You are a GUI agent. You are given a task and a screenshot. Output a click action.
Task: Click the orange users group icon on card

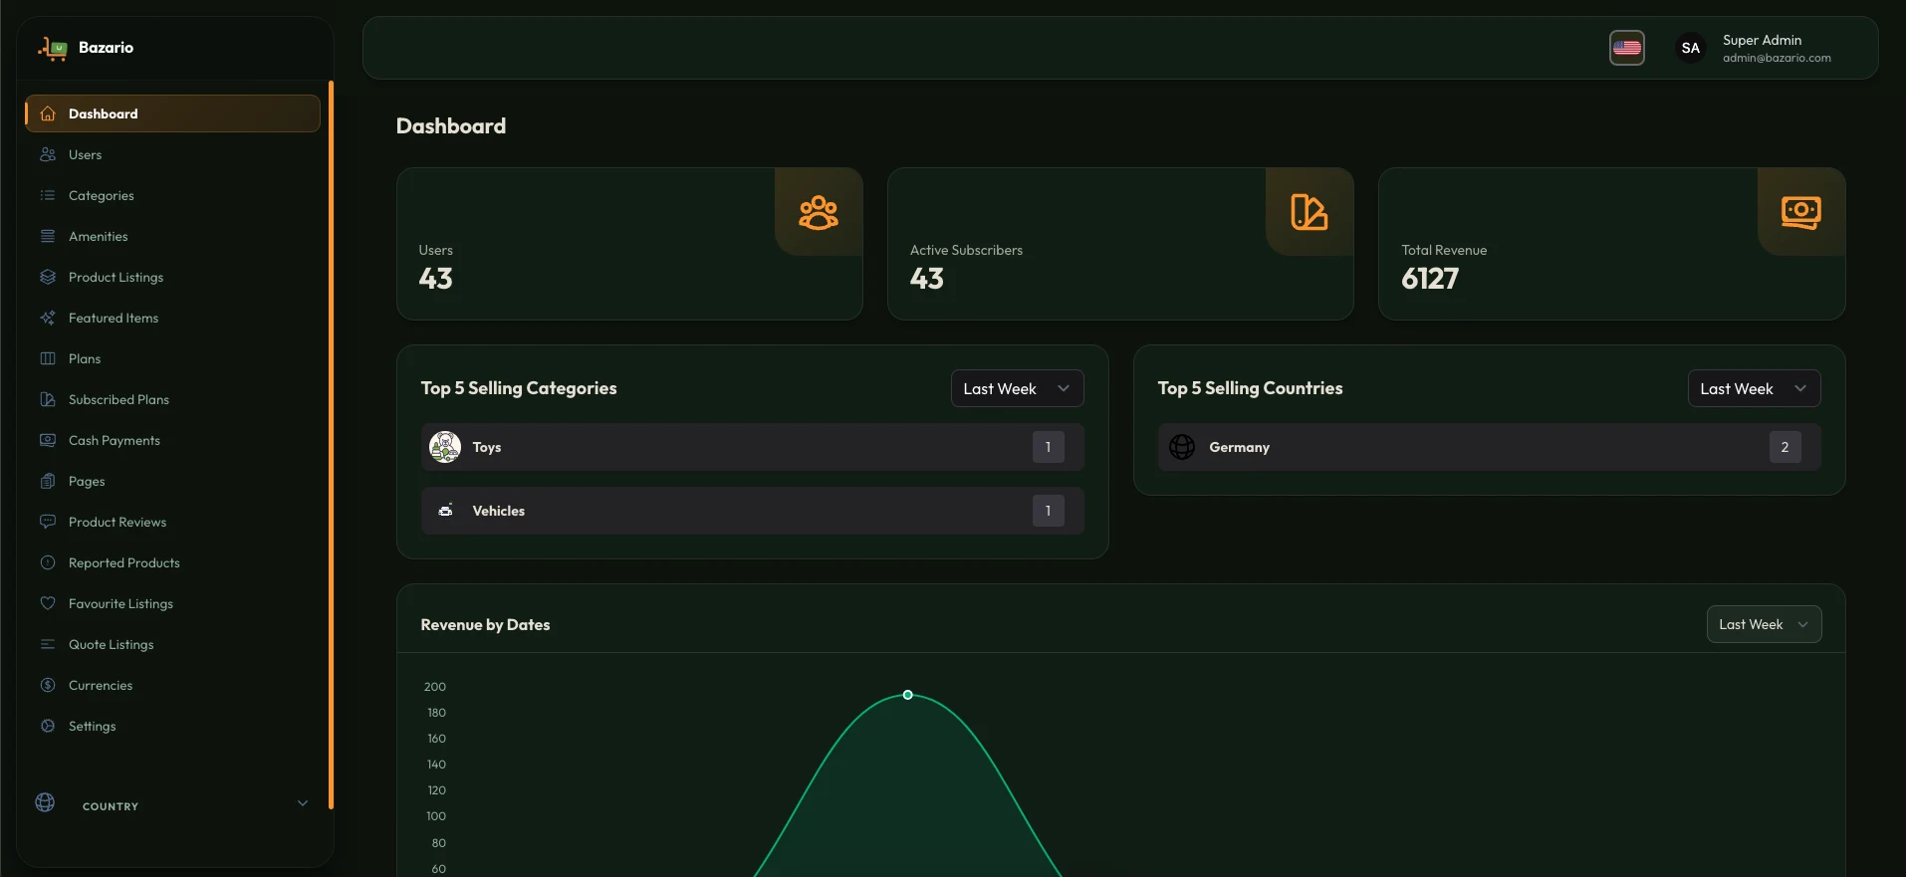point(819,212)
